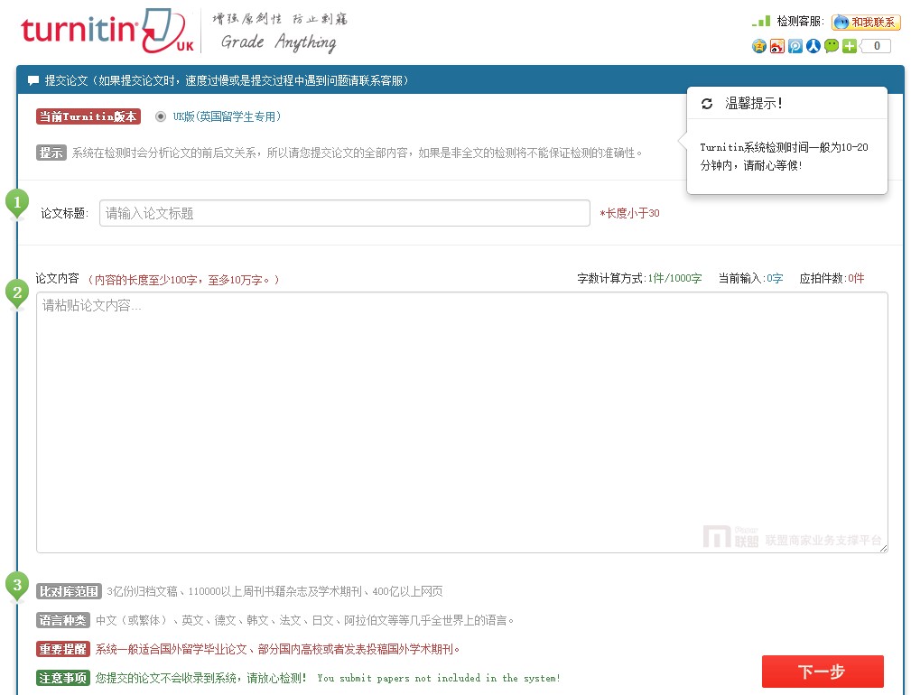
Task: Click the Grade Anything slogan
Action: click(278, 42)
